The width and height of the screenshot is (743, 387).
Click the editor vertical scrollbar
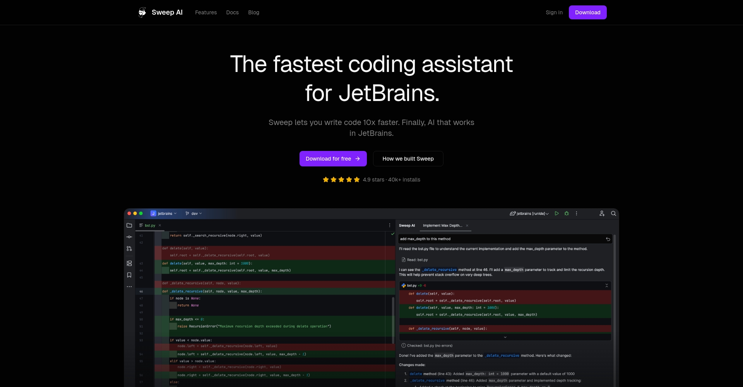point(393,320)
